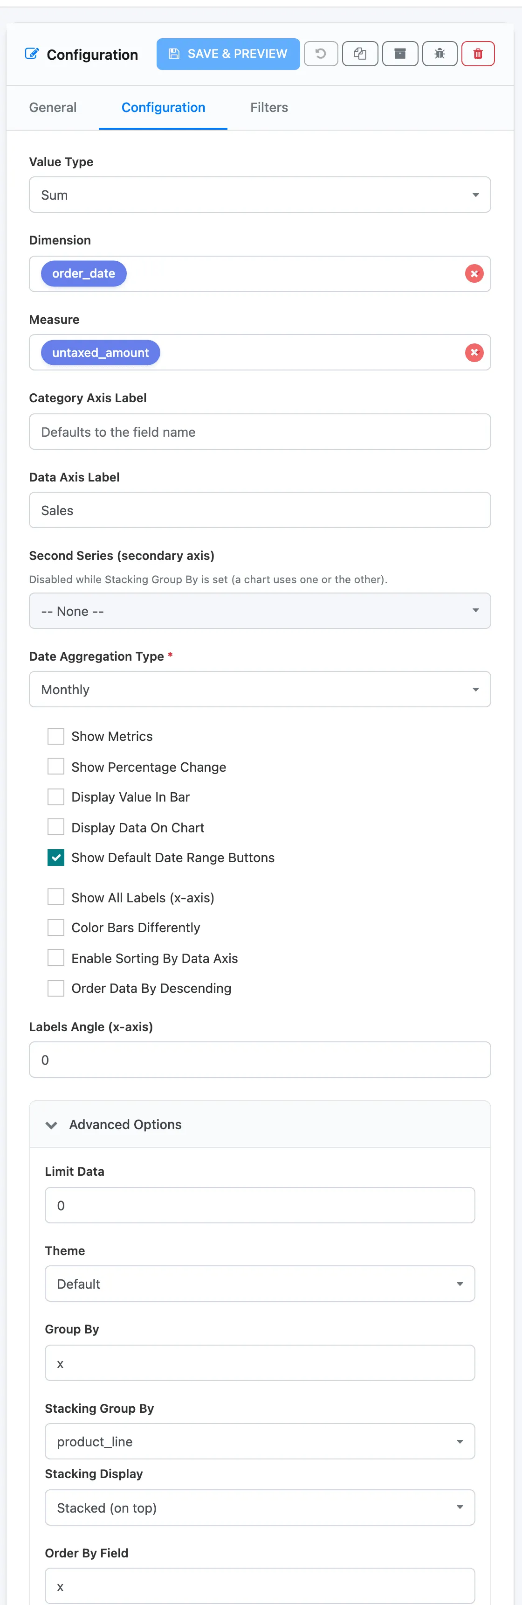The width and height of the screenshot is (522, 1605).
Task: Click the Order By Field input
Action: (x=260, y=1586)
